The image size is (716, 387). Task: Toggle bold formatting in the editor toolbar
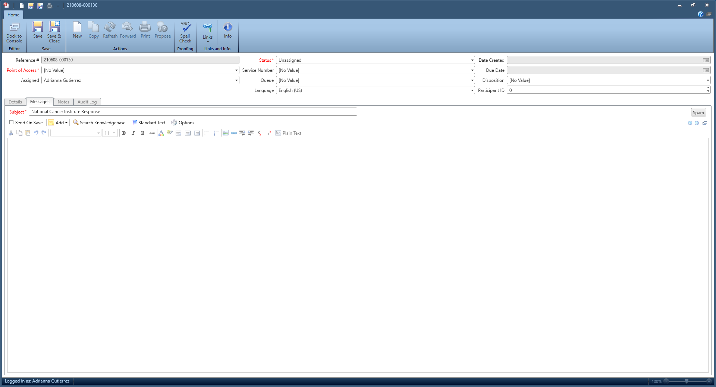click(124, 133)
